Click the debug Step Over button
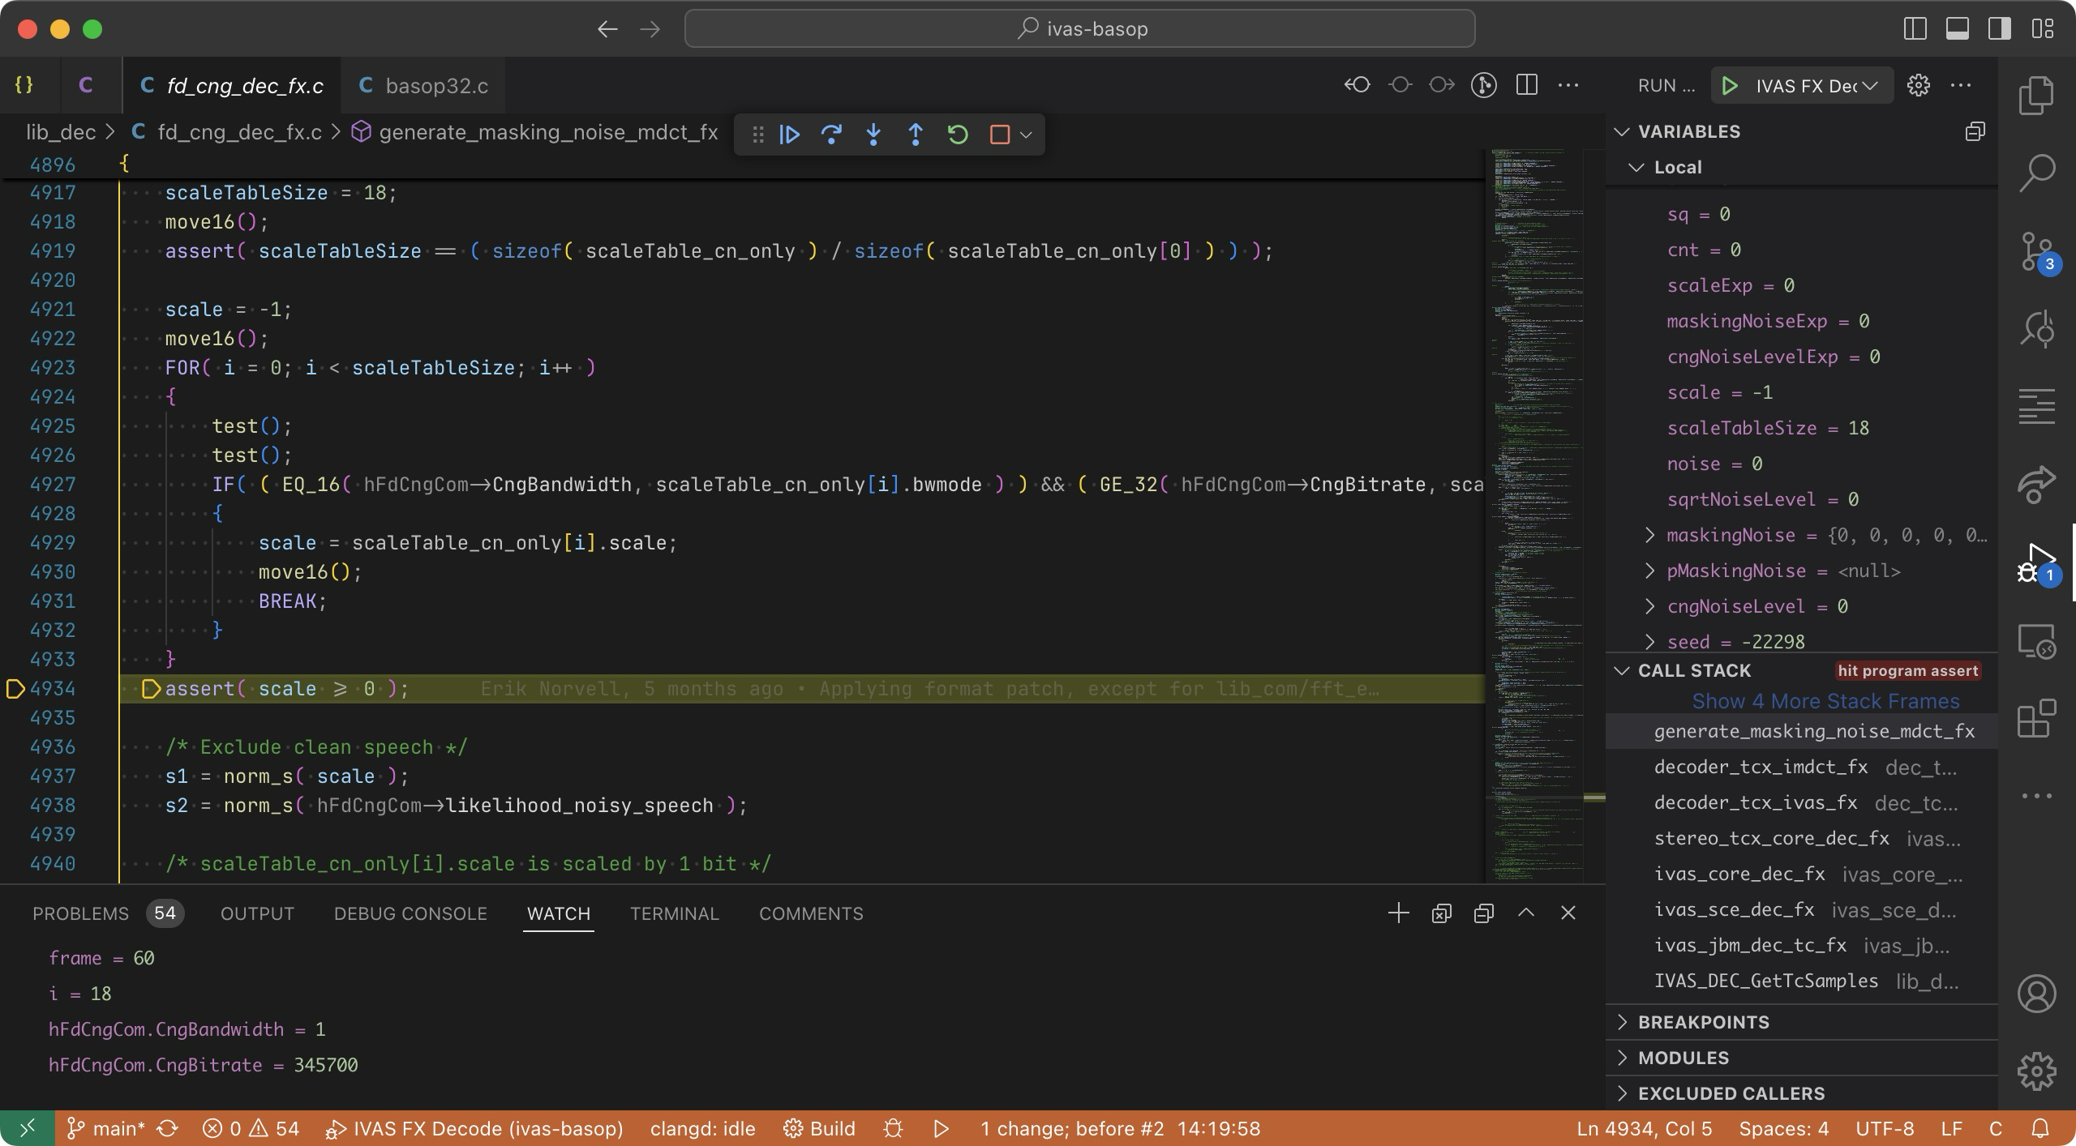Image resolution: width=2076 pixels, height=1146 pixels. pos(831,135)
